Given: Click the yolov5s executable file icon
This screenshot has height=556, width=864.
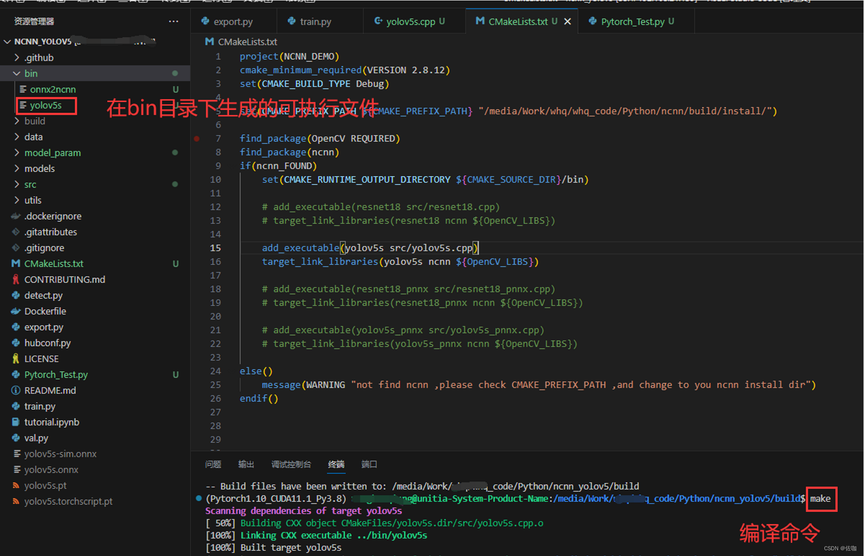Looking at the screenshot, I should (23, 105).
